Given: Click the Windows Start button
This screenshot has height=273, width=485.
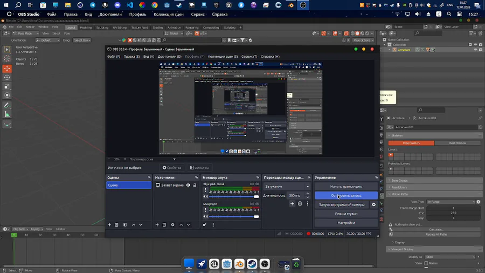Looking at the screenshot, I should pyautogui.click(x=6, y=5).
